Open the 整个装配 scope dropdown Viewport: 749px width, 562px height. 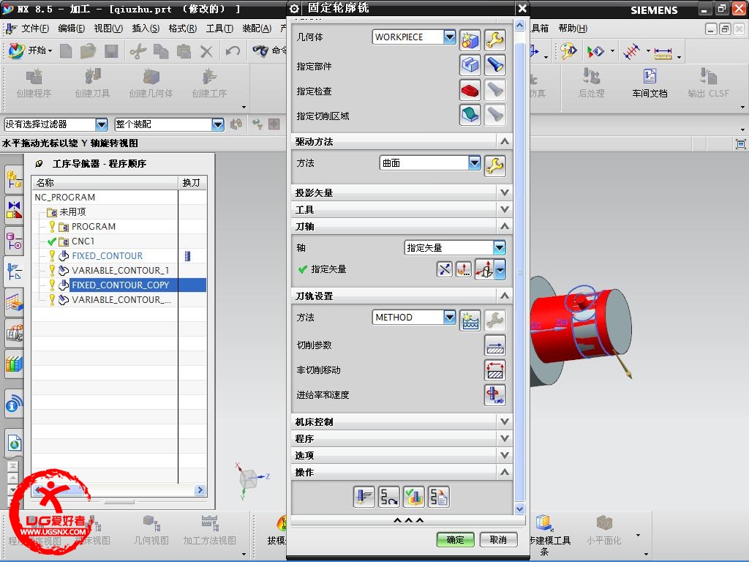218,124
